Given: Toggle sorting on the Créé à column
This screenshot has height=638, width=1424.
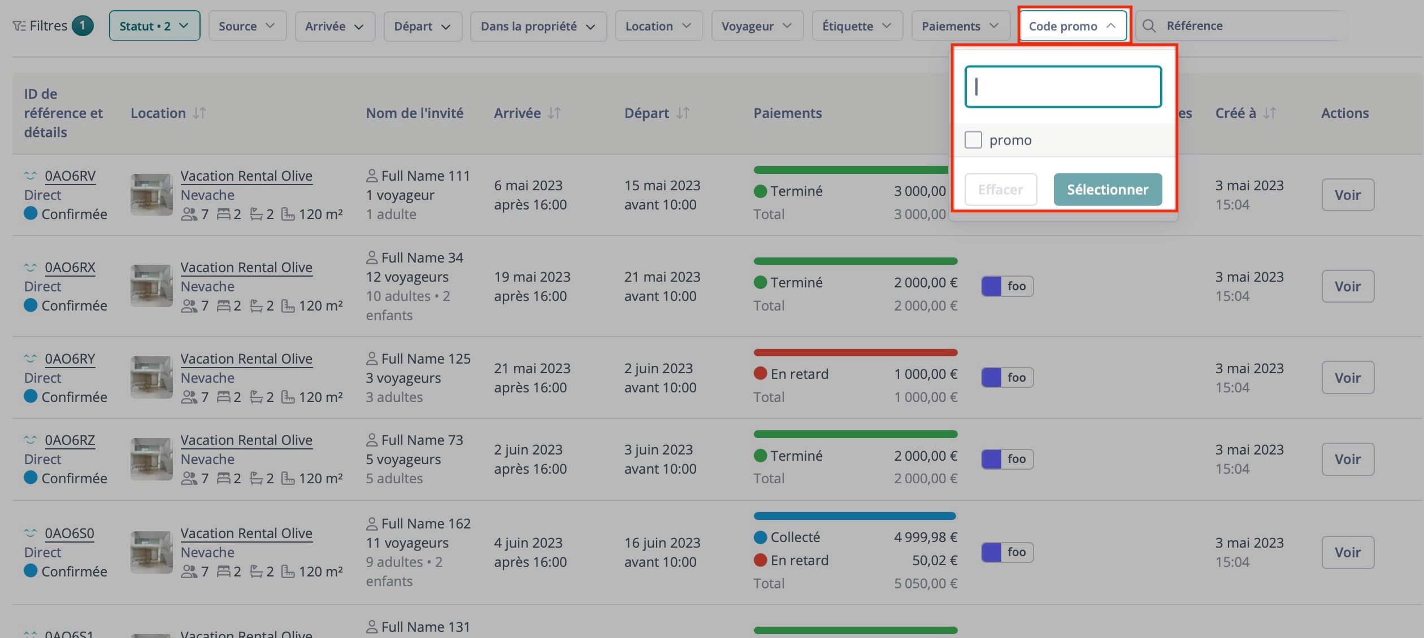Looking at the screenshot, I should pyautogui.click(x=1269, y=112).
